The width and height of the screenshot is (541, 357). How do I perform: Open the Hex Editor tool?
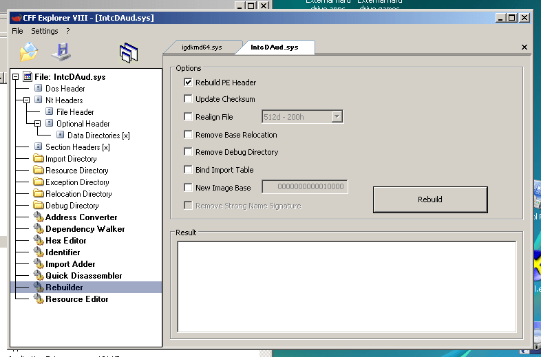(x=66, y=241)
